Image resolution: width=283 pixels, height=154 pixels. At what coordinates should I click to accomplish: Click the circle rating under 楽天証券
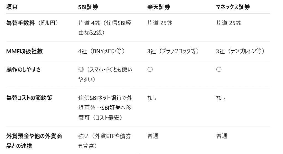click(x=150, y=70)
